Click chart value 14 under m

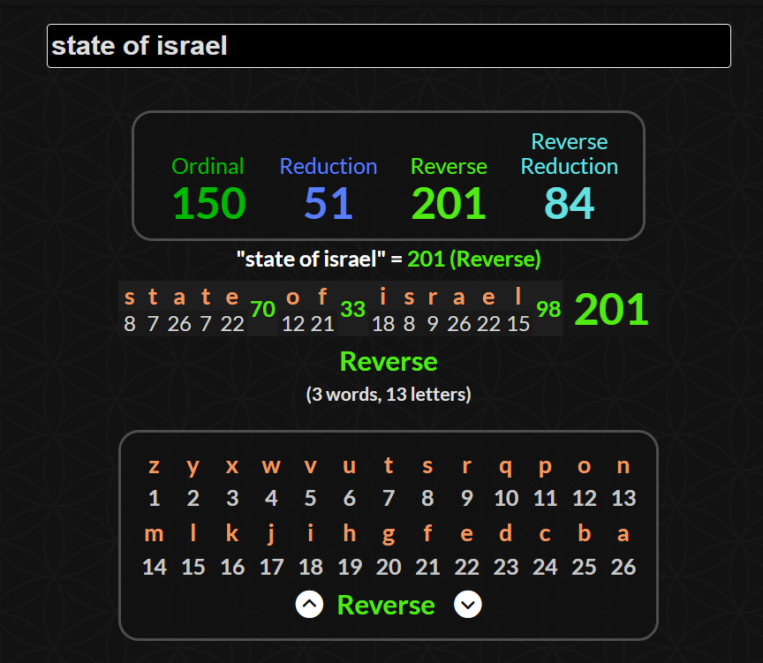pyautogui.click(x=155, y=567)
